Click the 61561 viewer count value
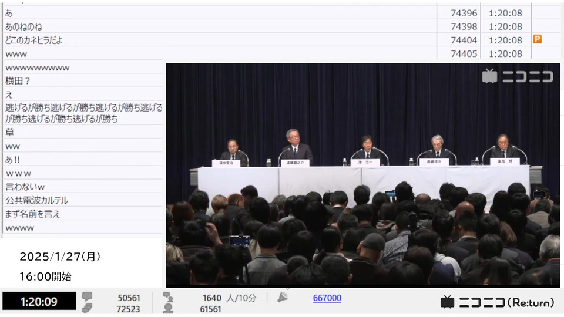 [x=211, y=309]
